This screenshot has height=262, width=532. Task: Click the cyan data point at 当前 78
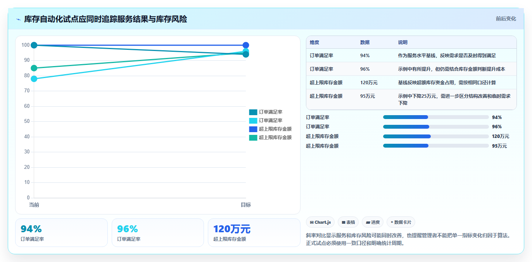coord(34,79)
